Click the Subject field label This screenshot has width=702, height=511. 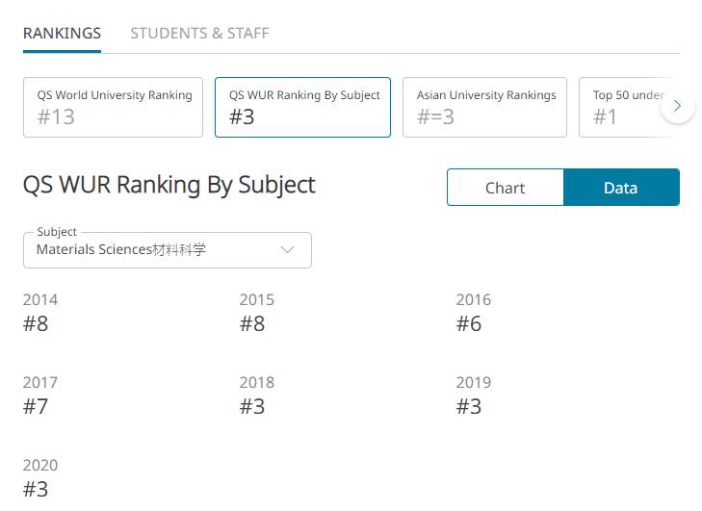pyautogui.click(x=56, y=232)
